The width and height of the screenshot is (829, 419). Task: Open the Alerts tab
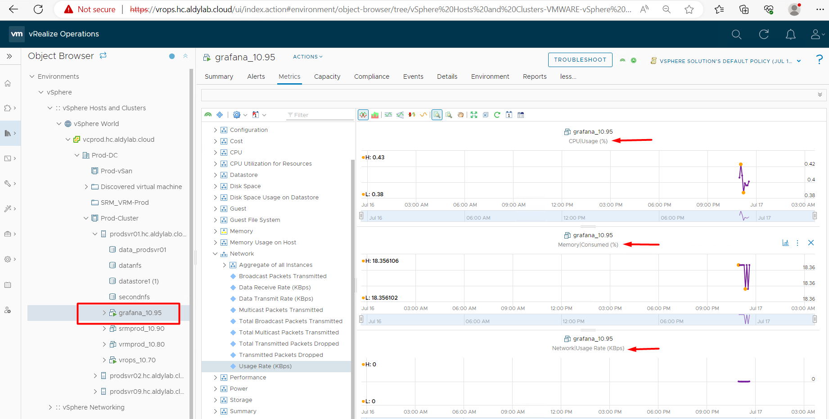click(x=256, y=77)
